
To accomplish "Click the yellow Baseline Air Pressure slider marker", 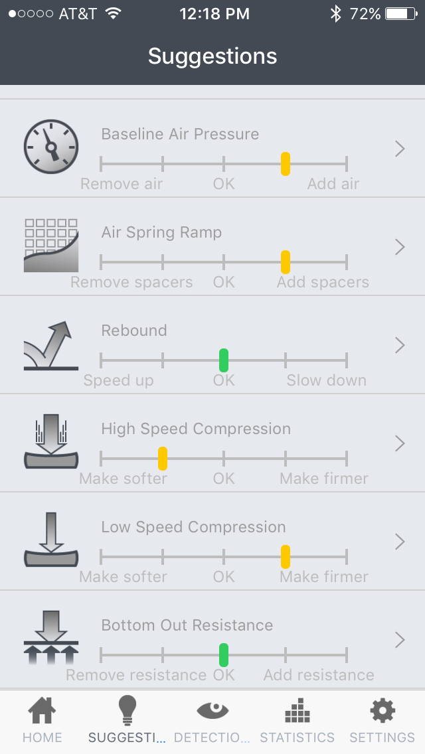I will pyautogui.click(x=286, y=163).
